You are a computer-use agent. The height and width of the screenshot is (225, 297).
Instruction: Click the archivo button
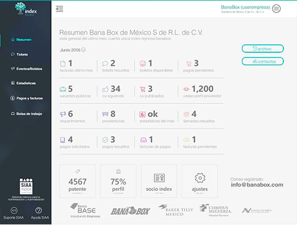tap(263, 49)
